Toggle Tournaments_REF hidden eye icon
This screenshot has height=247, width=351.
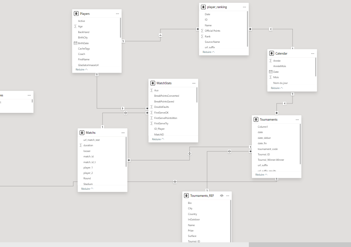coord(222,196)
